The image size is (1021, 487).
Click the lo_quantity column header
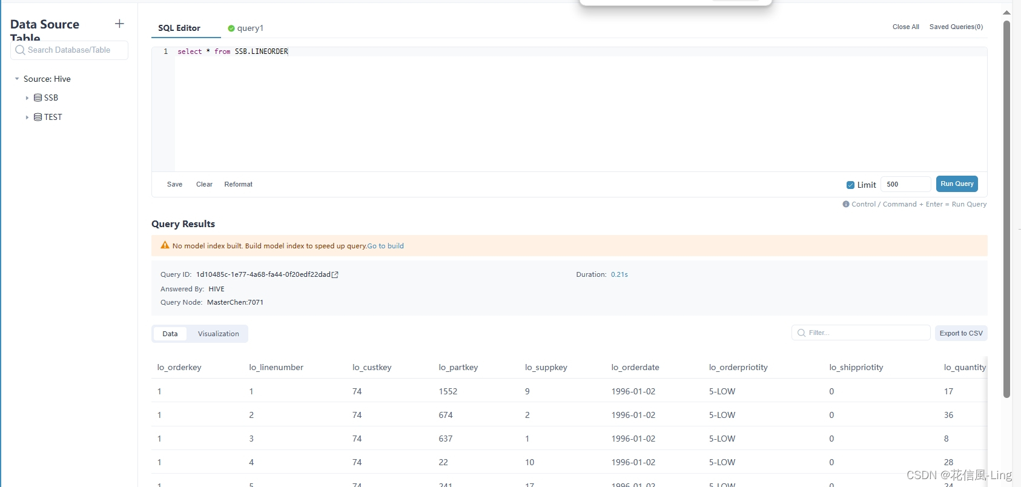point(965,367)
